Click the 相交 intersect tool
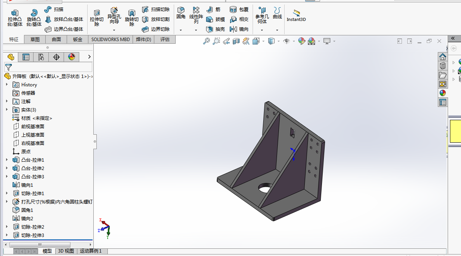 (x=239, y=19)
